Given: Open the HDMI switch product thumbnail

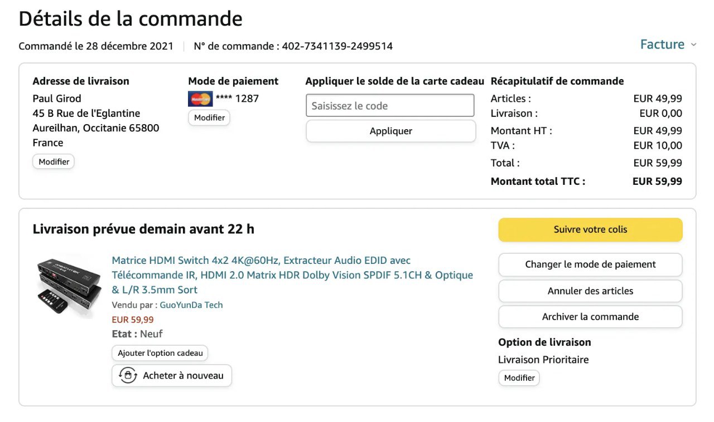Looking at the screenshot, I should [69, 287].
